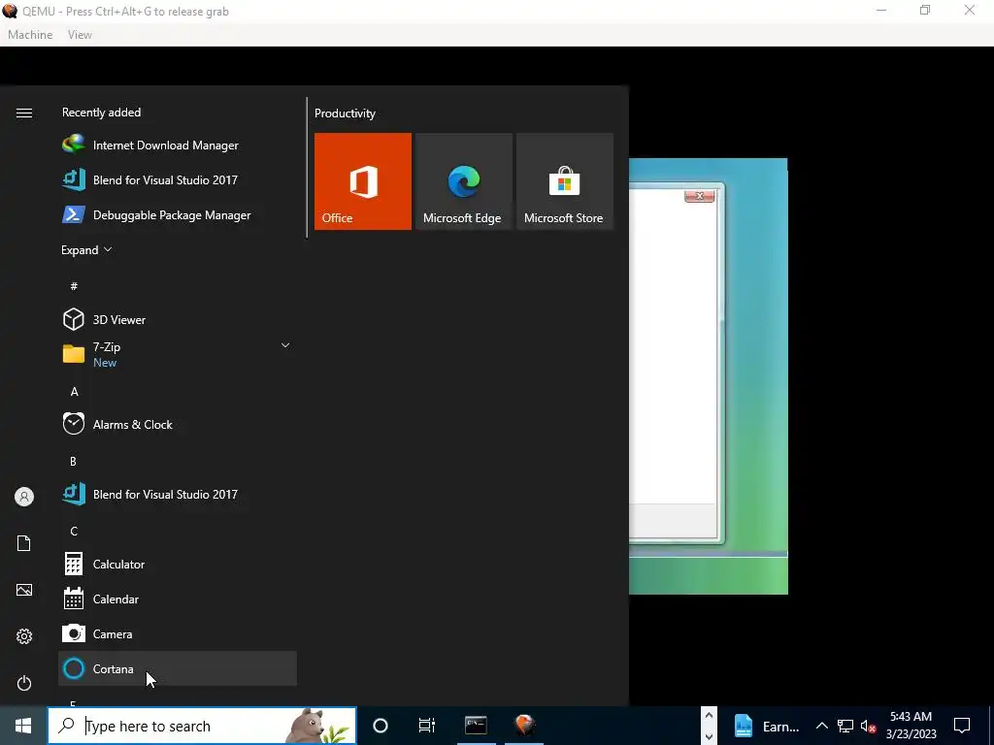The image size is (994, 745).
Task: Open 3D Viewer app
Action: click(178, 319)
